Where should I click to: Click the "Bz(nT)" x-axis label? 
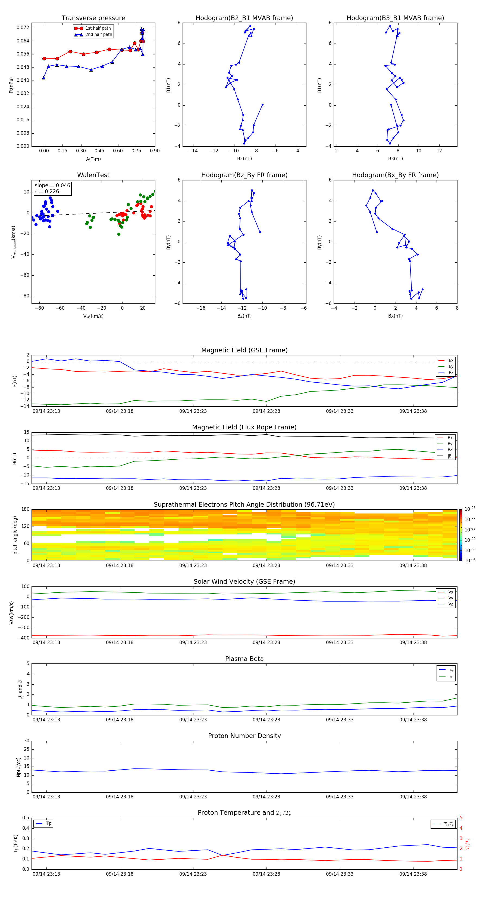244,316
